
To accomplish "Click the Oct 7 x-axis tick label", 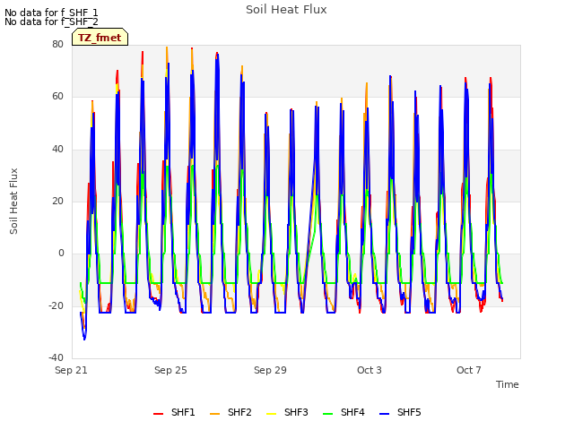I will (469, 370).
